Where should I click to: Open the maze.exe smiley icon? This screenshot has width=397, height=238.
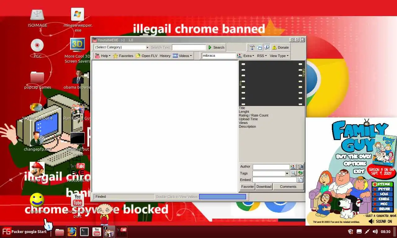pos(37,203)
